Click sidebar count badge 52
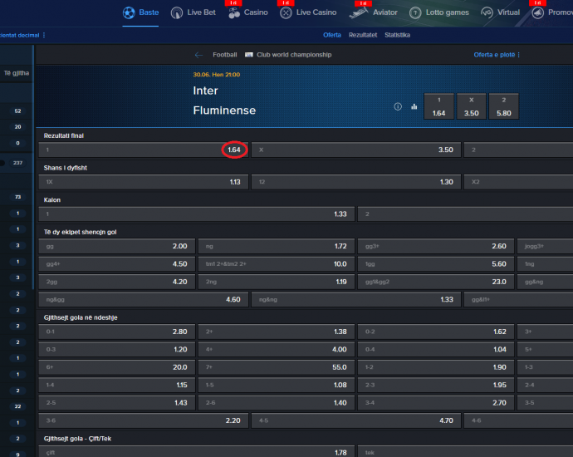The width and height of the screenshot is (573, 457). coord(17,111)
